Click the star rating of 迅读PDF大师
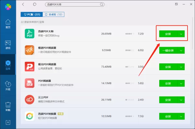 click(x=130, y=34)
